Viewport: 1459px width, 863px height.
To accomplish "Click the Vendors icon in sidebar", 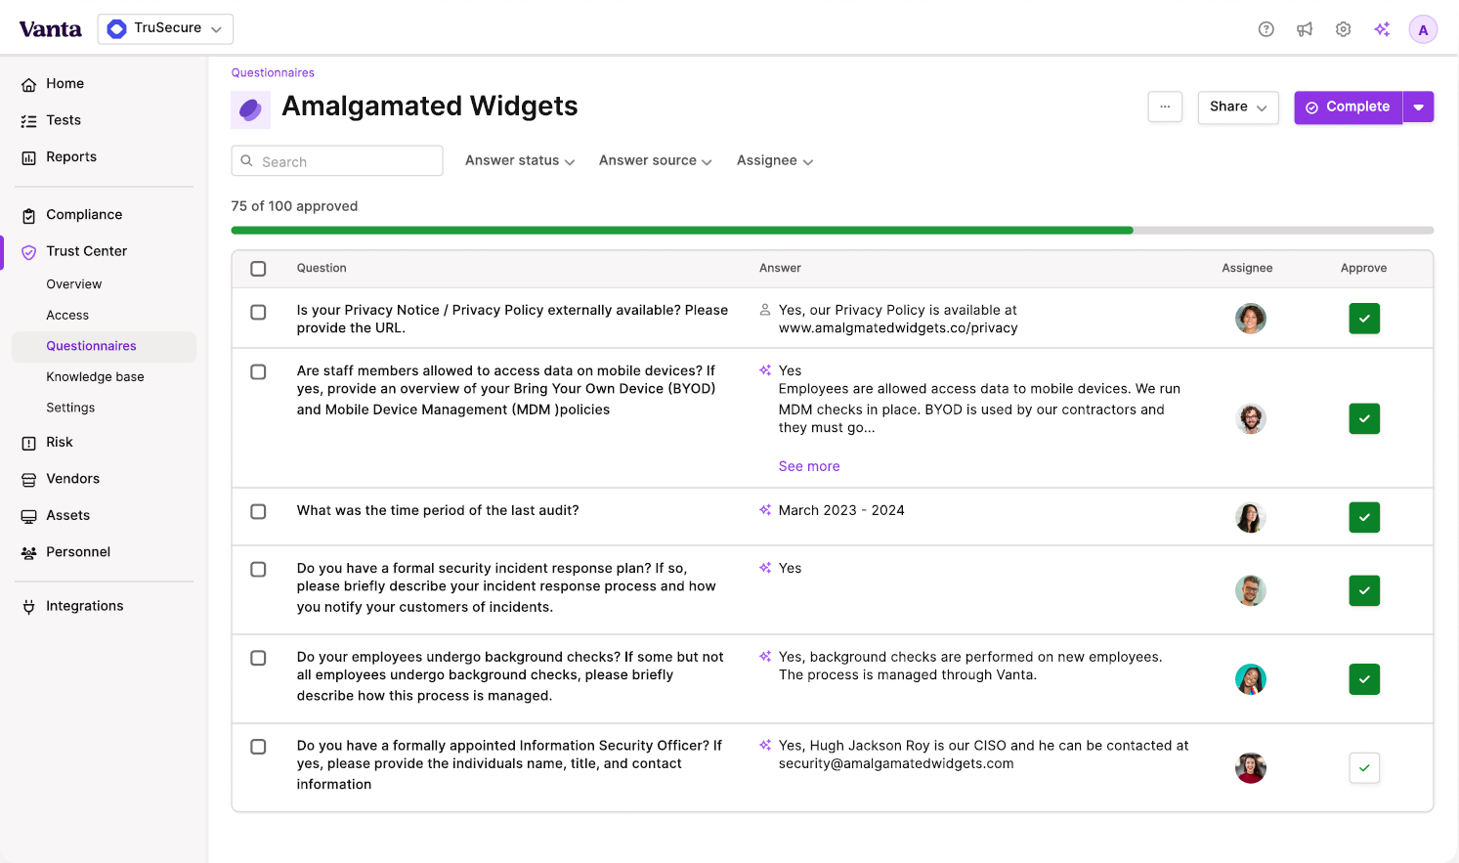I will (29, 480).
